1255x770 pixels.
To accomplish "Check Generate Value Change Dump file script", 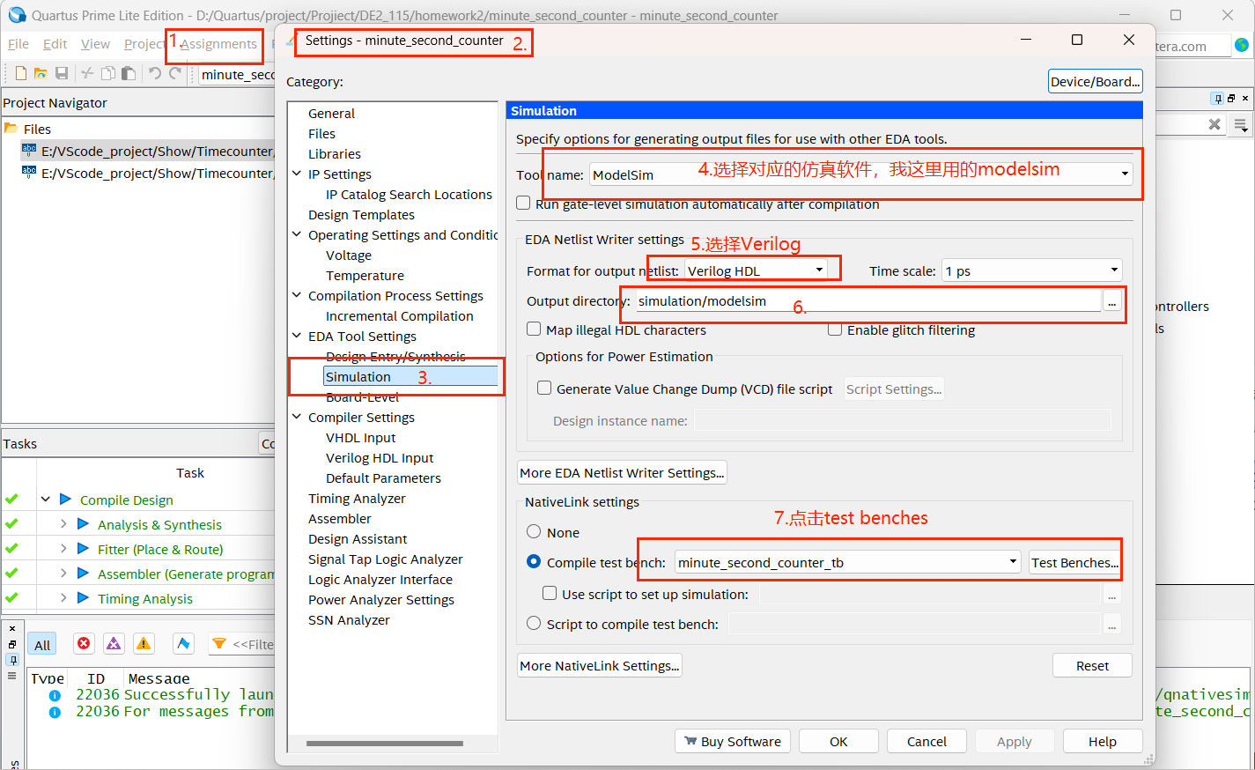I will point(544,389).
